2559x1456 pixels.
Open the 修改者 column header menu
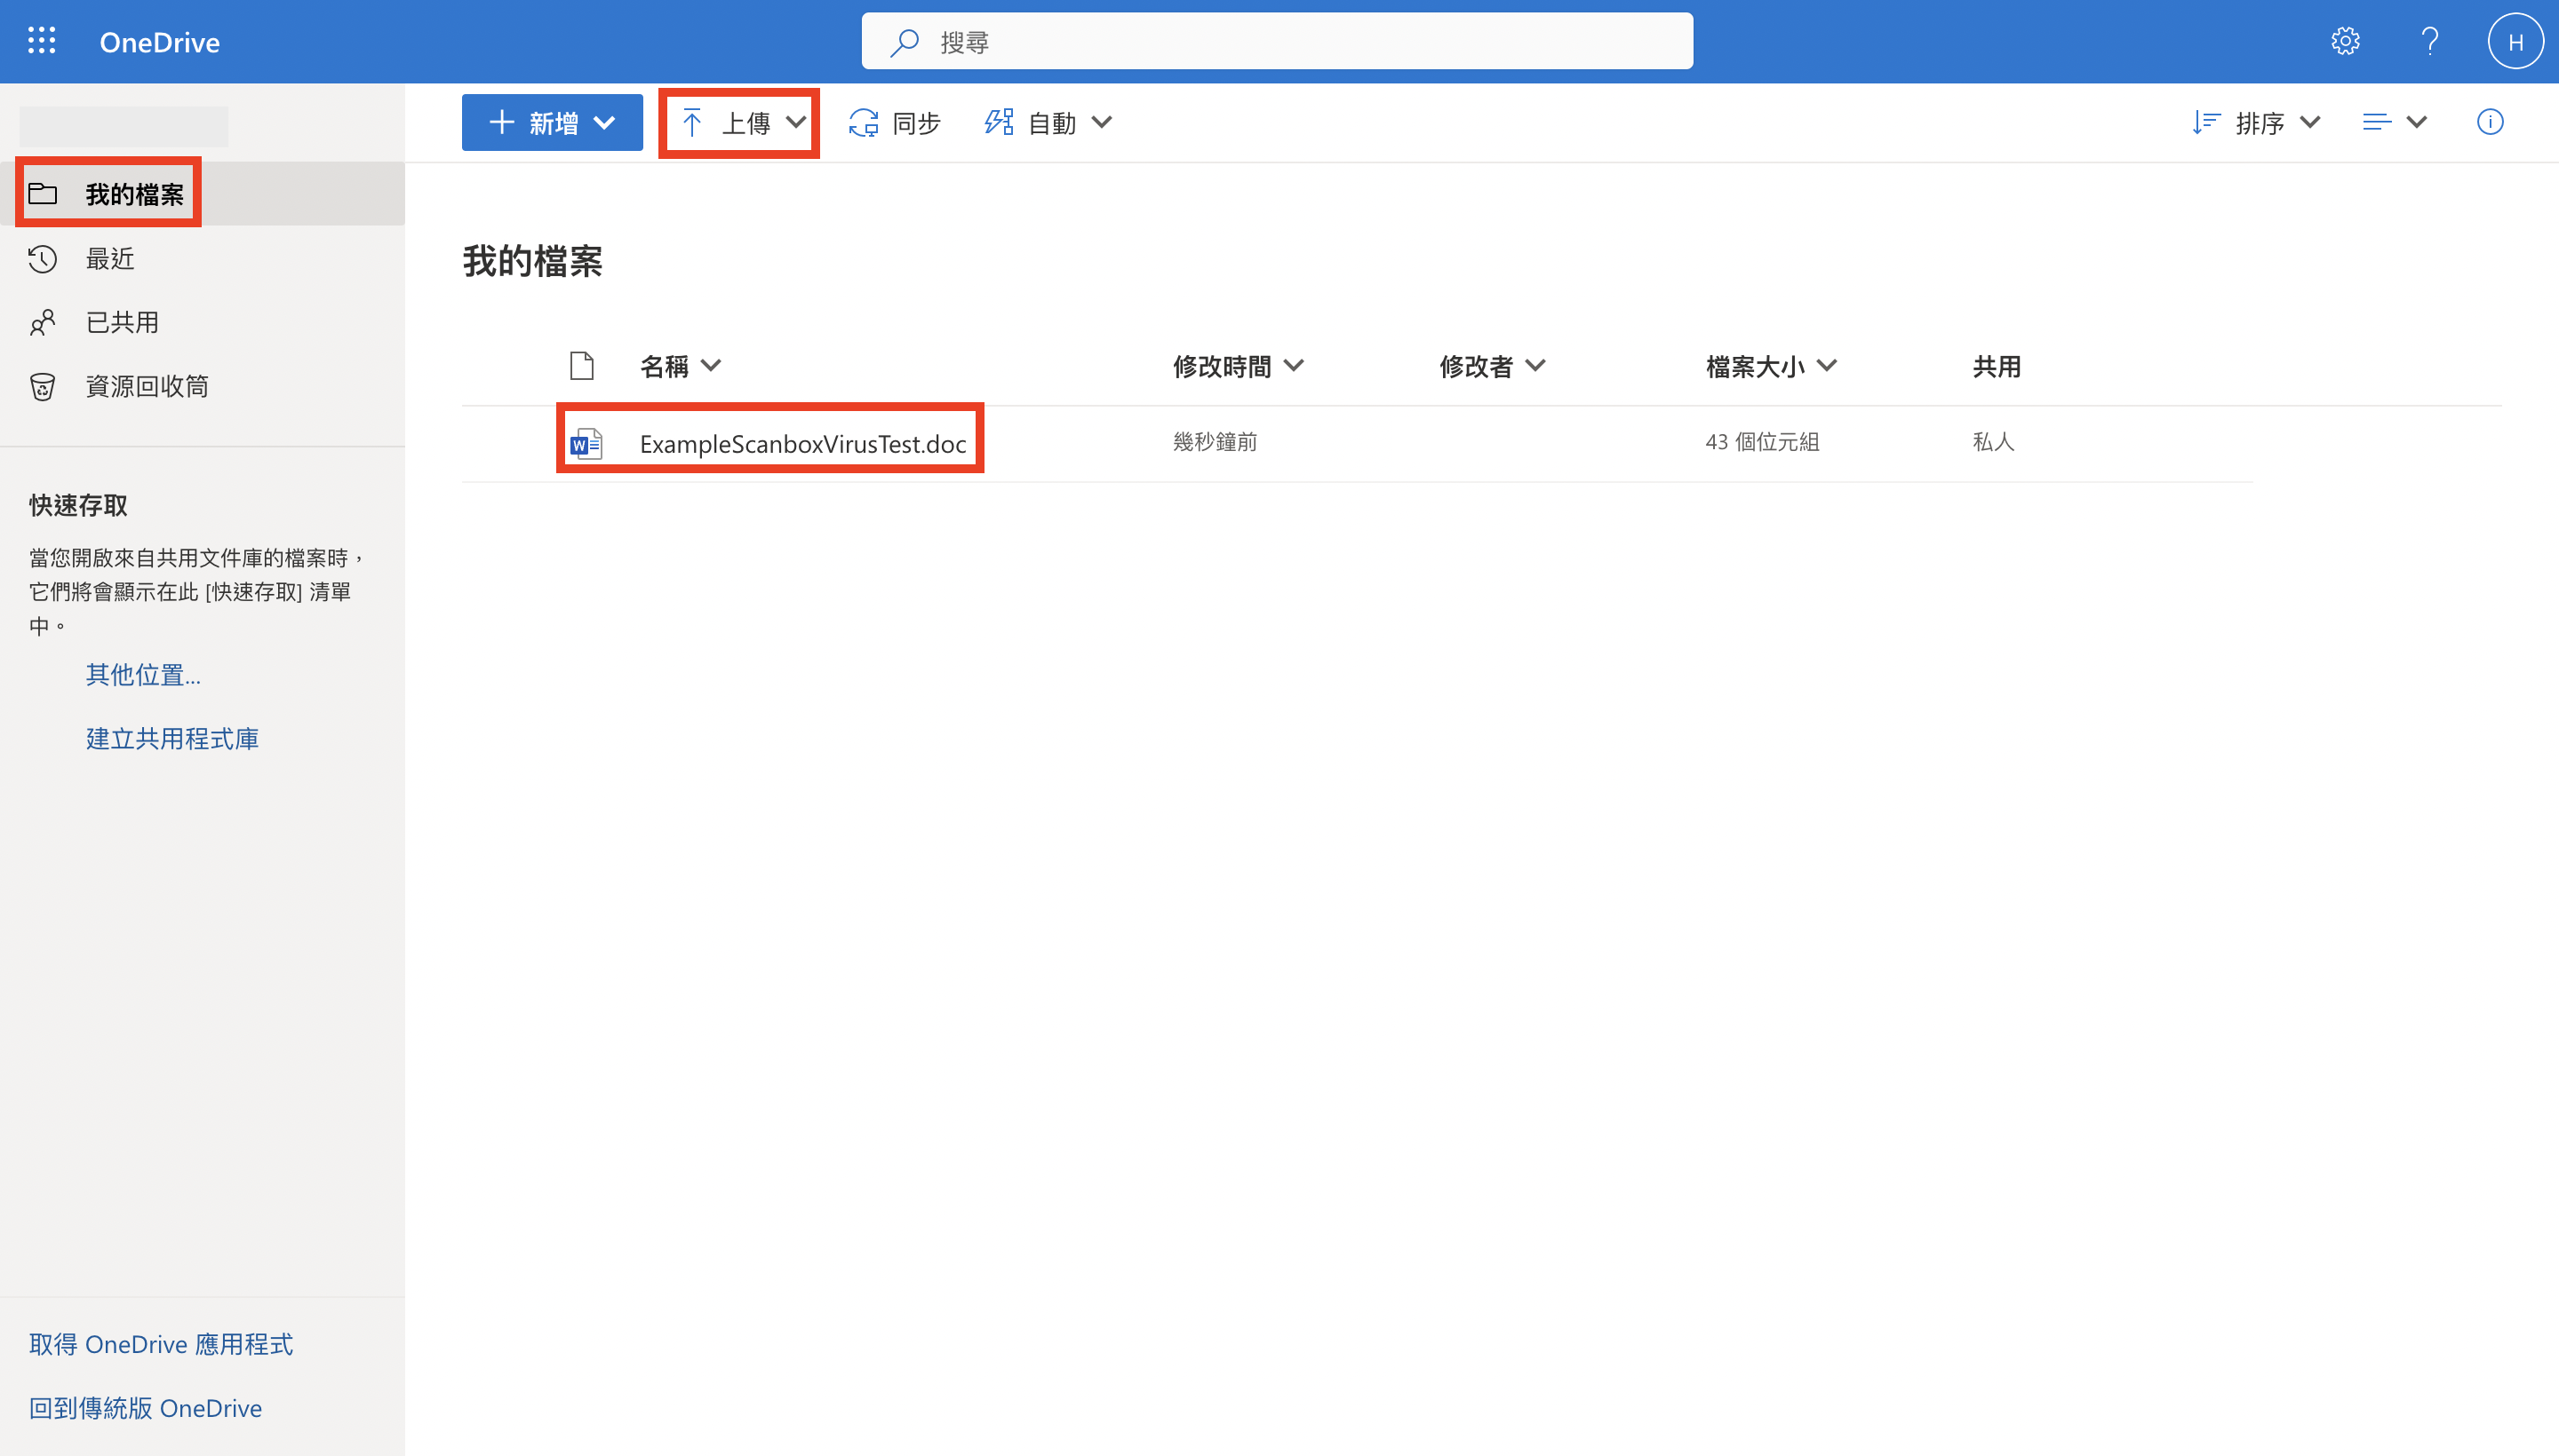point(1492,366)
